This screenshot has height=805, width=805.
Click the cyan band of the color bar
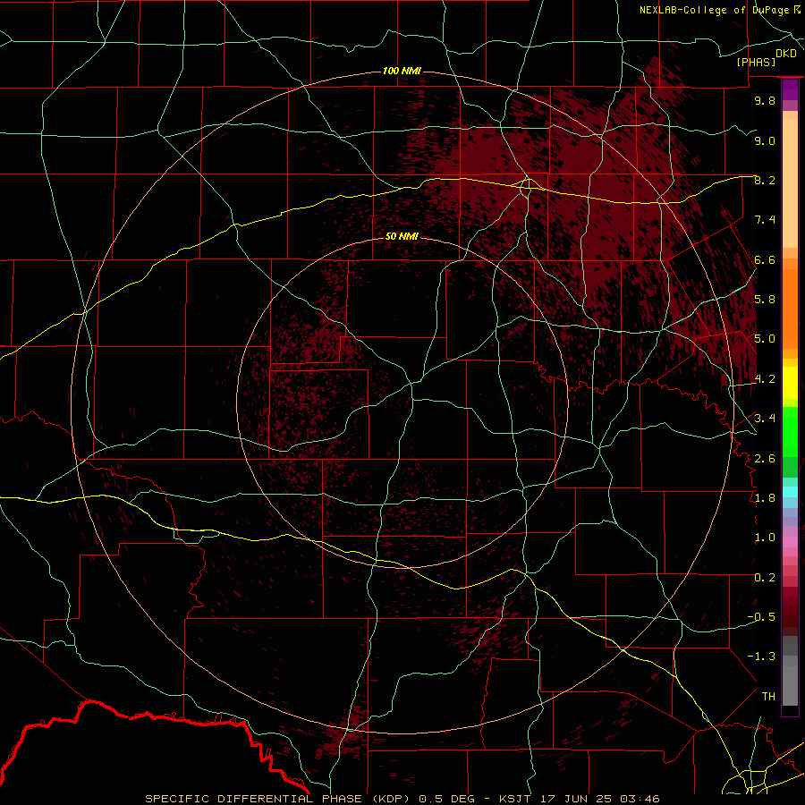(790, 492)
